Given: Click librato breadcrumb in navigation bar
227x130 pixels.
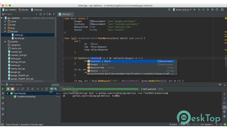Looking at the screenshot, I should point(24,10).
